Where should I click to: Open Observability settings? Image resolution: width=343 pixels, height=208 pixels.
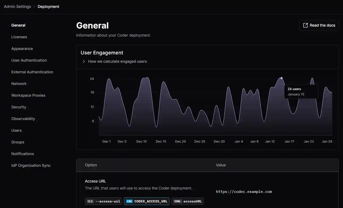[23, 118]
